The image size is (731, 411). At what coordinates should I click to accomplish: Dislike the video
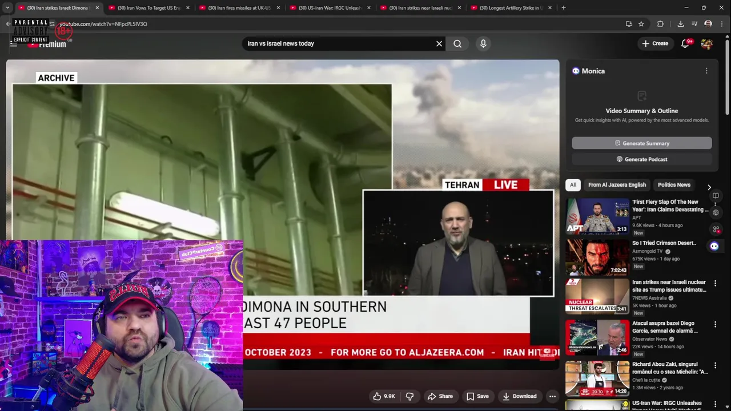409,396
